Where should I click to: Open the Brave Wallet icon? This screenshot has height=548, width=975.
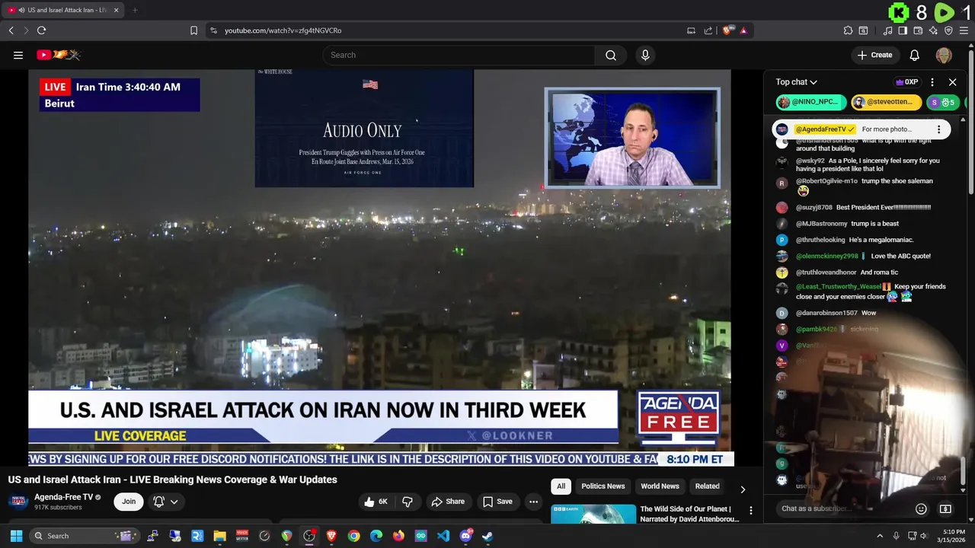pyautogui.click(x=918, y=30)
